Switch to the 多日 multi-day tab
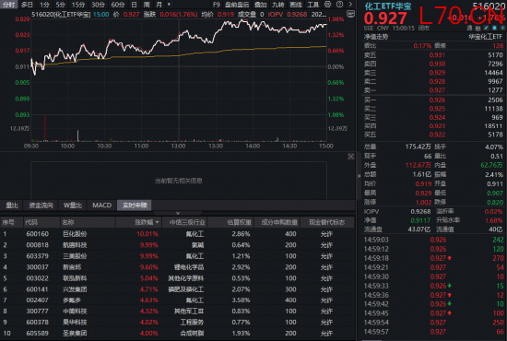 point(27,5)
